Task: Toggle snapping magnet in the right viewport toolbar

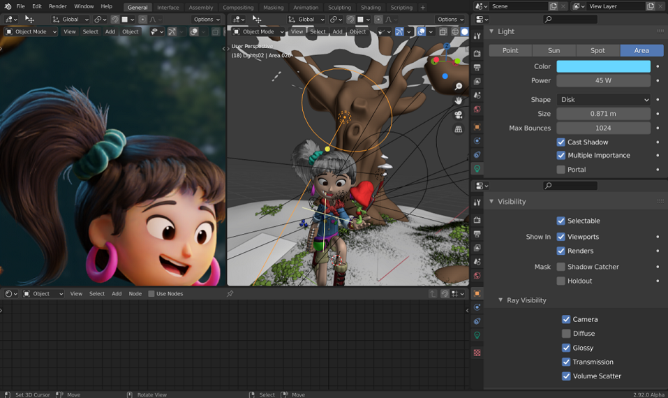Action: [350, 19]
